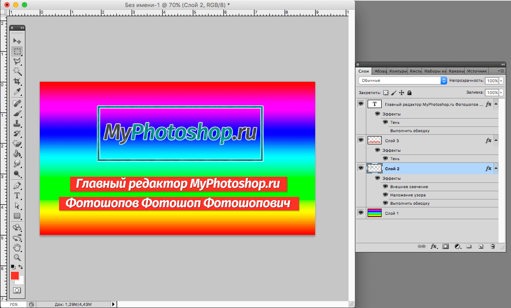The height and width of the screenshot is (308, 511).
Task: Add a layer mask to Слой 2
Action: point(445,246)
